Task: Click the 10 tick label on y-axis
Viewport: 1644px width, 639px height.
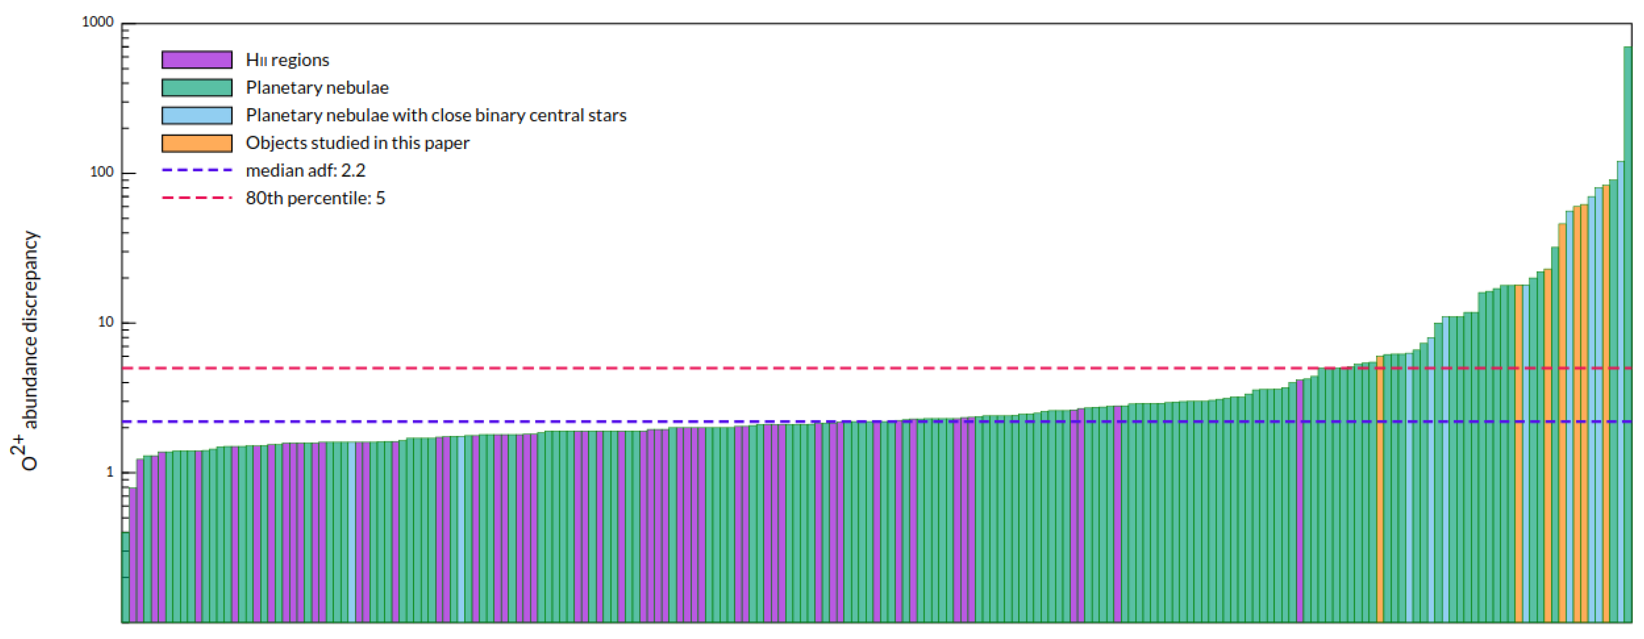Action: [106, 322]
